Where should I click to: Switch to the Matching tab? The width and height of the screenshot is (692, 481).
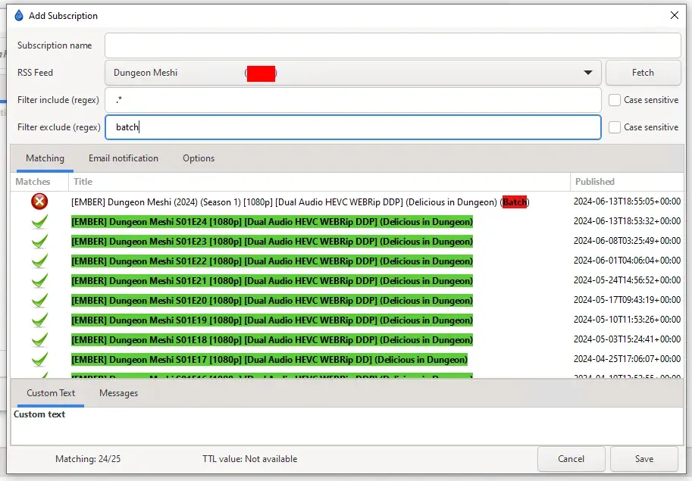[45, 158]
